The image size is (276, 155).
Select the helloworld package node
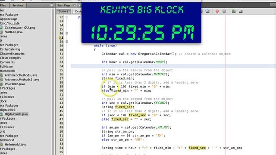point(7,140)
